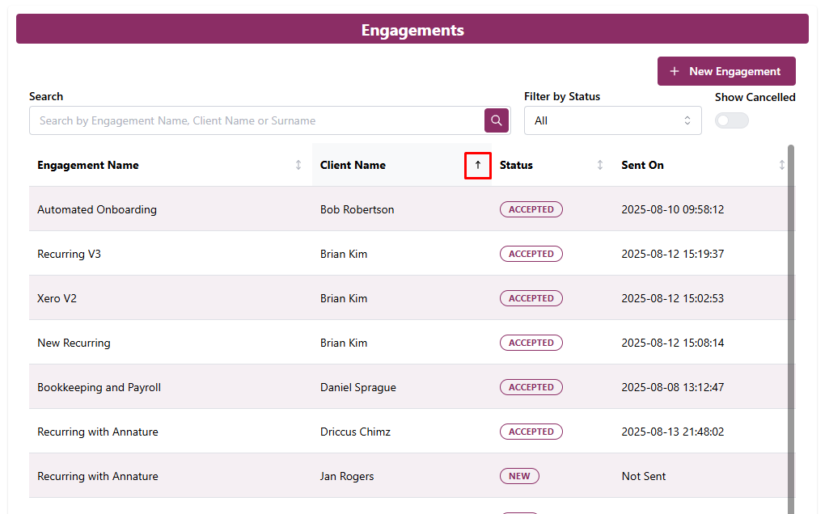Click the magnifying glass search button
This screenshot has height=514, width=829.
tap(497, 120)
